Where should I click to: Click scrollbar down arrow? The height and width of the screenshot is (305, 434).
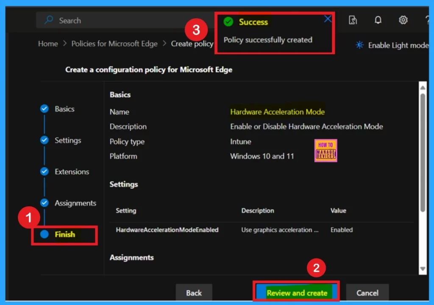(x=423, y=269)
